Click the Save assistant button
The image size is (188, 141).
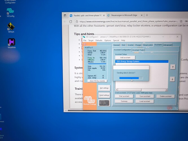pos(145,96)
